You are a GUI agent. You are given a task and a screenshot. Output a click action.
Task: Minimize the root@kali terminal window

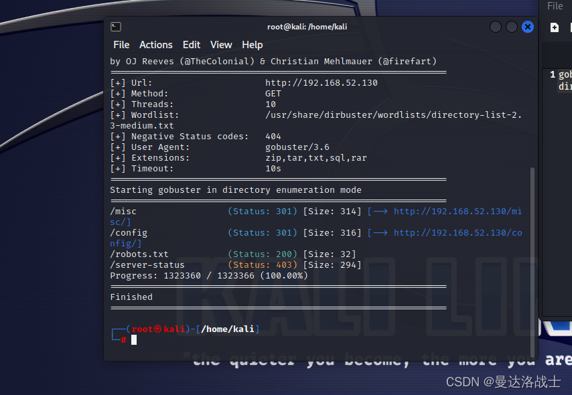(496, 27)
